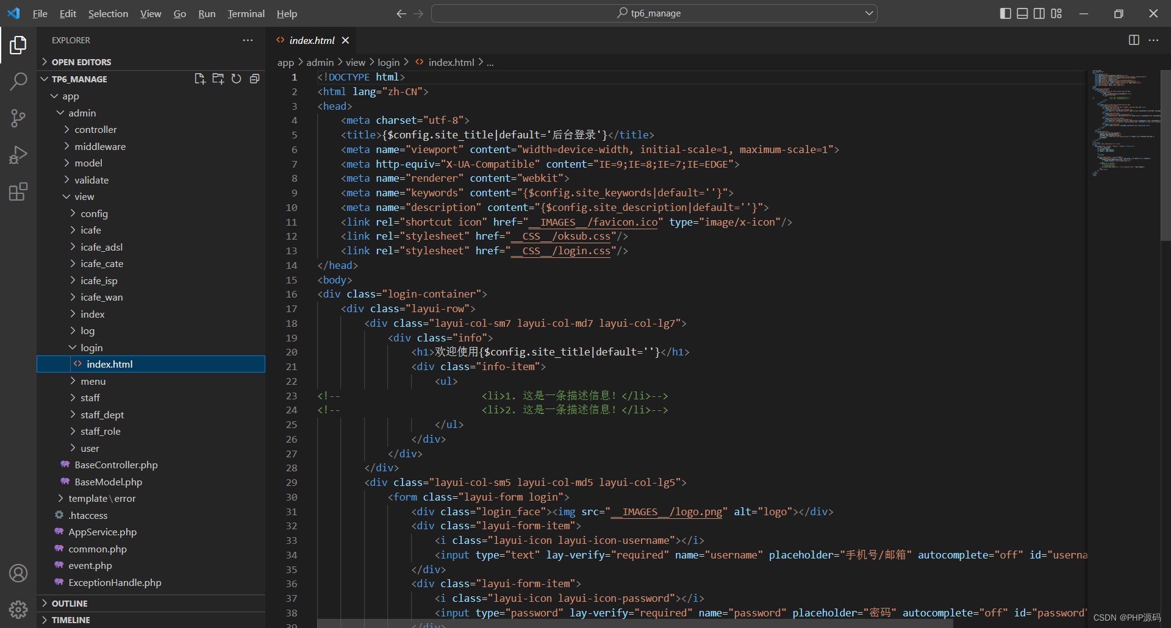Open the Help menu
This screenshot has width=1171, height=628.
(x=287, y=13)
